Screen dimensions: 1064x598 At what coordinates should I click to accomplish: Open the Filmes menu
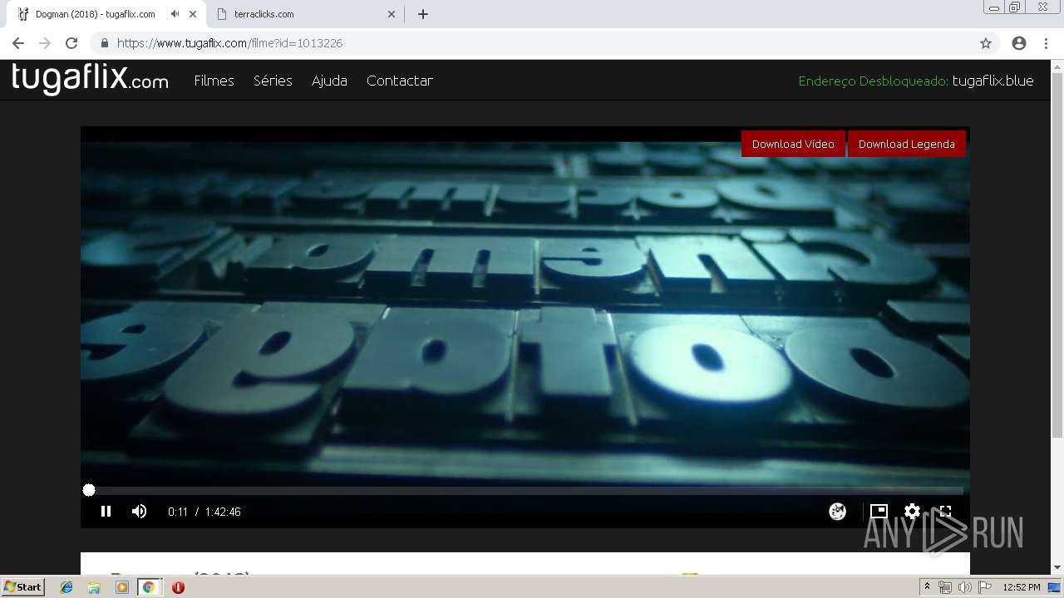point(214,81)
